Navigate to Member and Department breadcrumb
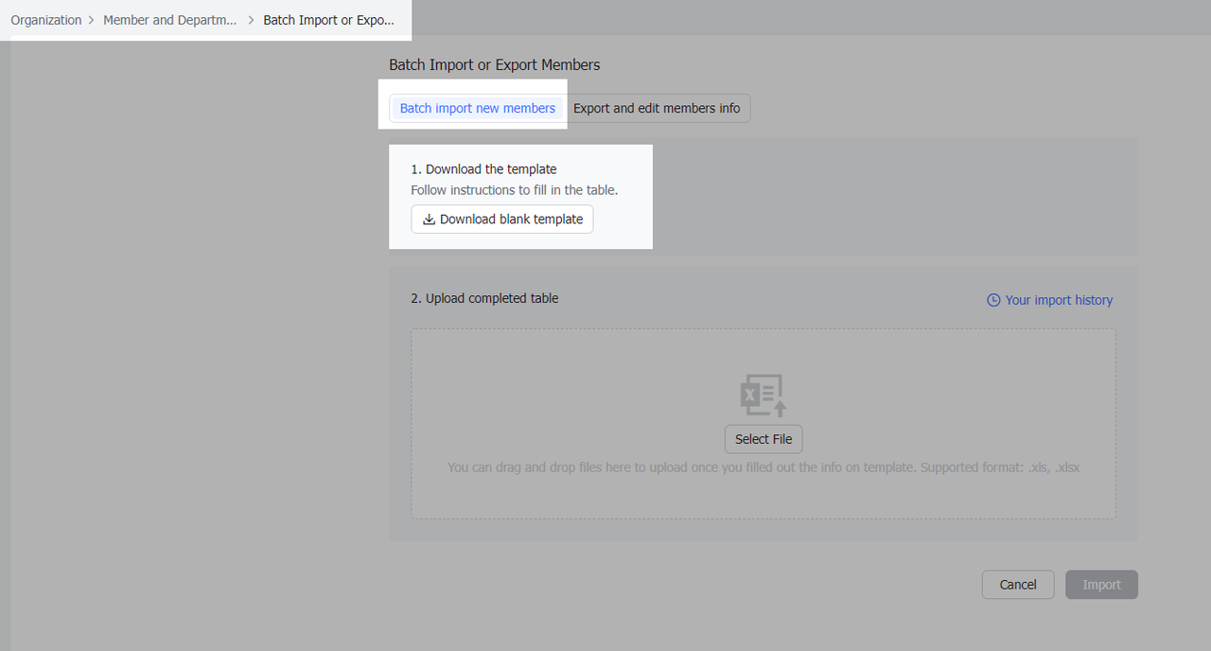 [x=170, y=20]
